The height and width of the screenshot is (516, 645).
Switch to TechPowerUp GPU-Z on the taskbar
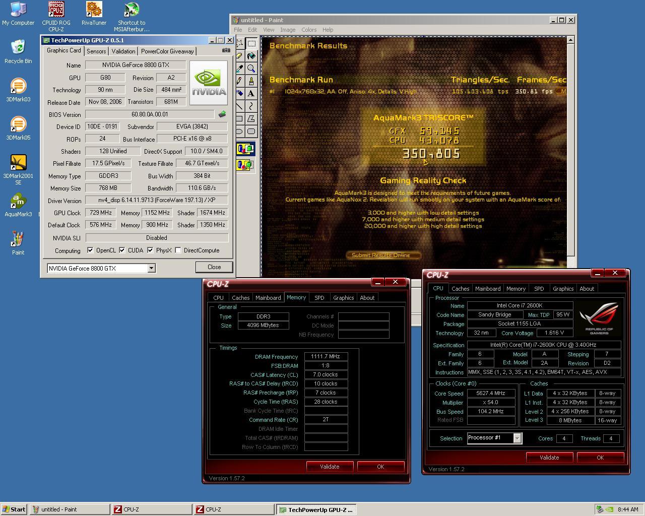click(316, 509)
